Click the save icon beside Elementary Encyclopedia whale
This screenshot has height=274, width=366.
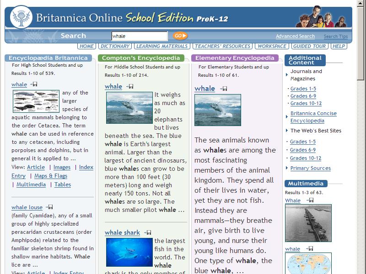[x=223, y=89]
